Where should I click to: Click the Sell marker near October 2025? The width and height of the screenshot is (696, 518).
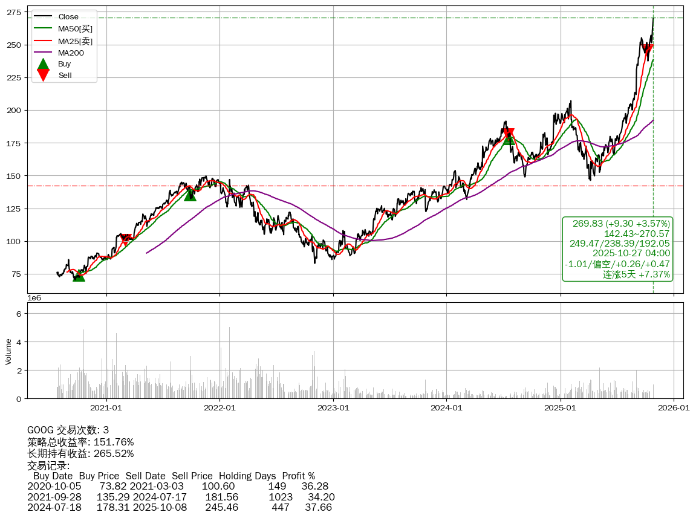[x=648, y=50]
